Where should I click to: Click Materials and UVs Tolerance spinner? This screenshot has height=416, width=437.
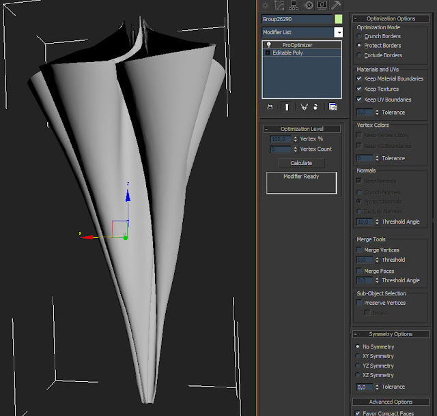(x=377, y=113)
